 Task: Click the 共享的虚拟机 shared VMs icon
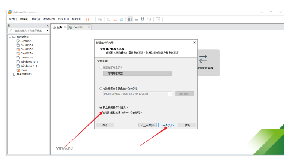[x=14, y=74]
